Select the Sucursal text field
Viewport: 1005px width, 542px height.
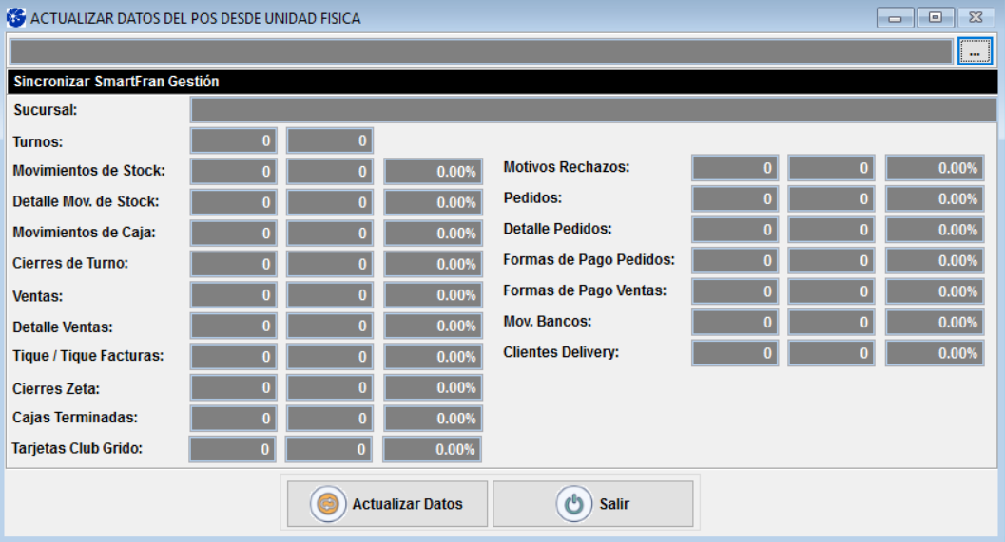[x=593, y=110]
